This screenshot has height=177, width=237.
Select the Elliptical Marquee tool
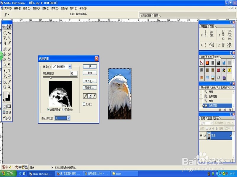click(x=5, y=33)
